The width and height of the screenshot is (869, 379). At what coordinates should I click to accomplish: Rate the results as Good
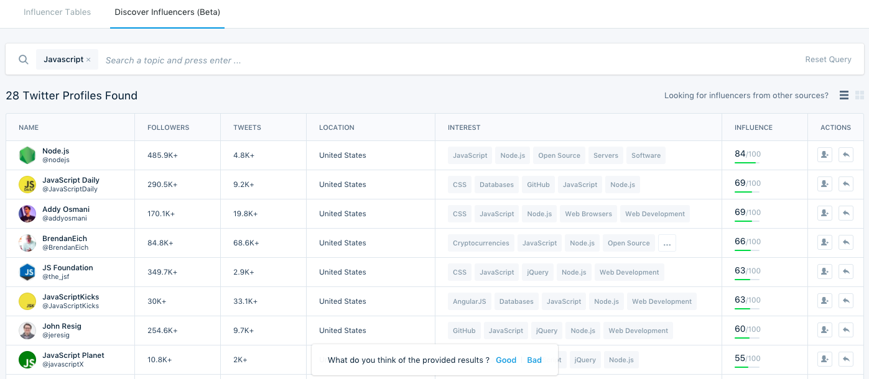pyautogui.click(x=506, y=360)
